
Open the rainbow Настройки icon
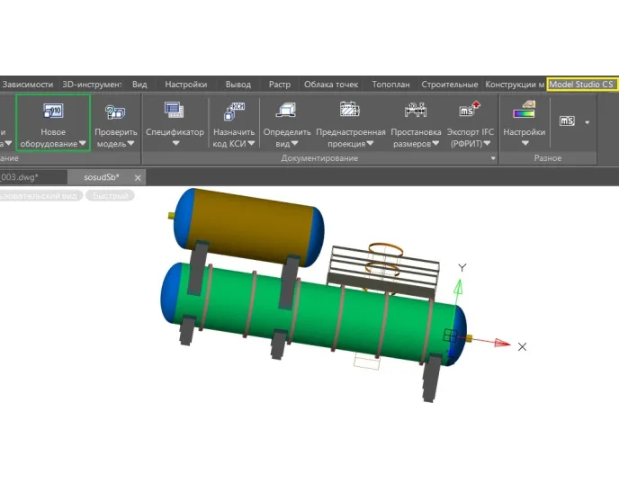[x=524, y=112]
